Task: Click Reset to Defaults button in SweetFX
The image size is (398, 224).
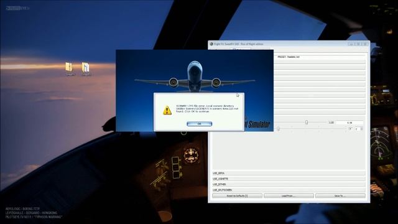Action: click(237, 196)
